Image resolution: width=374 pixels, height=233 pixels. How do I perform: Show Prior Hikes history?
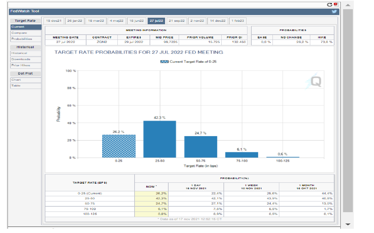click(x=25, y=65)
